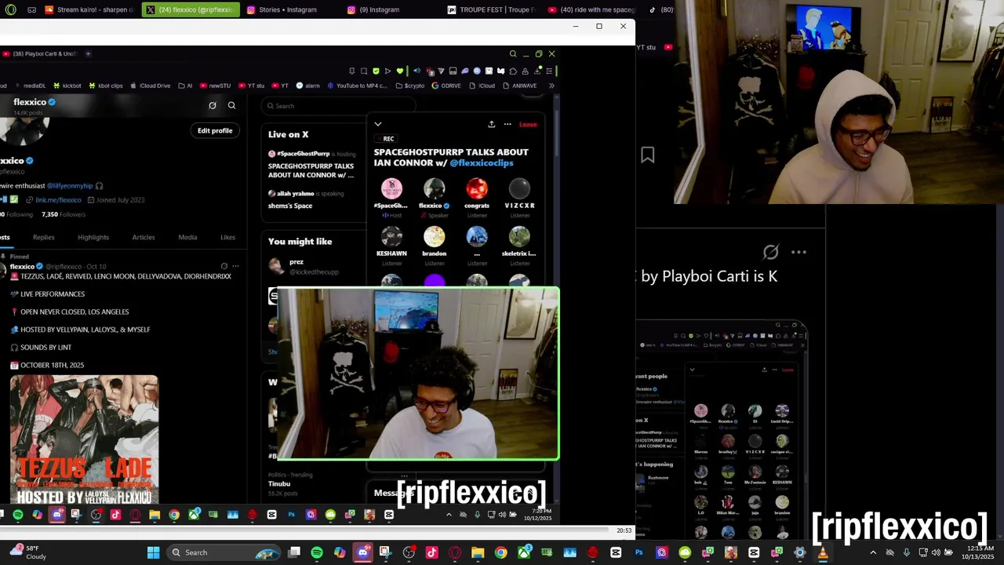Open TikTok from the Windows taskbar
Image resolution: width=1004 pixels, height=565 pixels.
coord(431,552)
